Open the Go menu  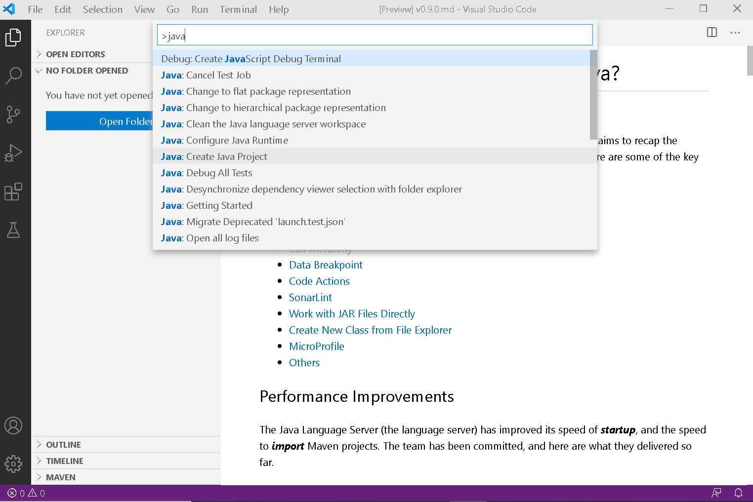coord(173,9)
